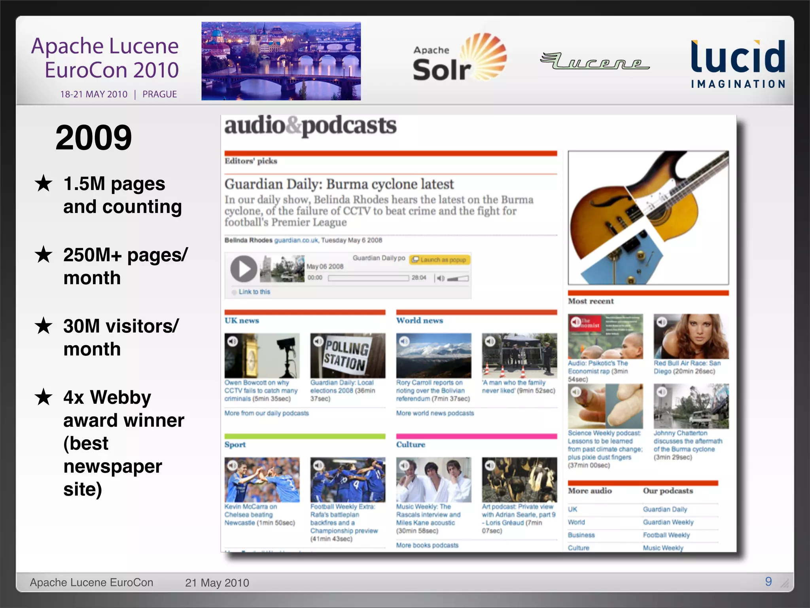Open the World news section heading
The width and height of the screenshot is (810, 608).
[x=420, y=321]
